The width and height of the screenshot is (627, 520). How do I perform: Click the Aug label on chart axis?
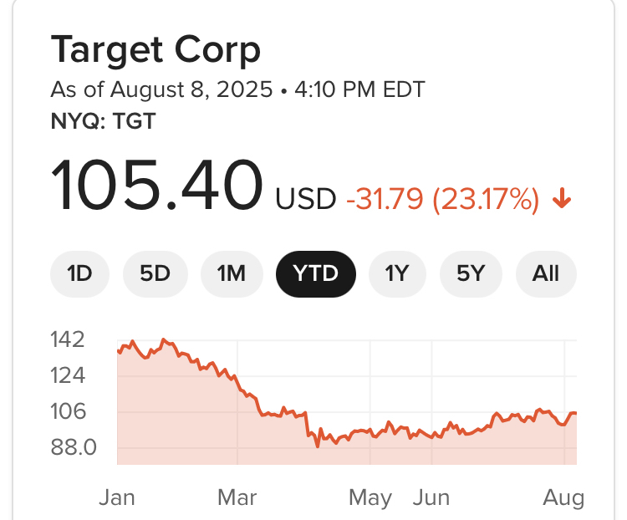(563, 497)
